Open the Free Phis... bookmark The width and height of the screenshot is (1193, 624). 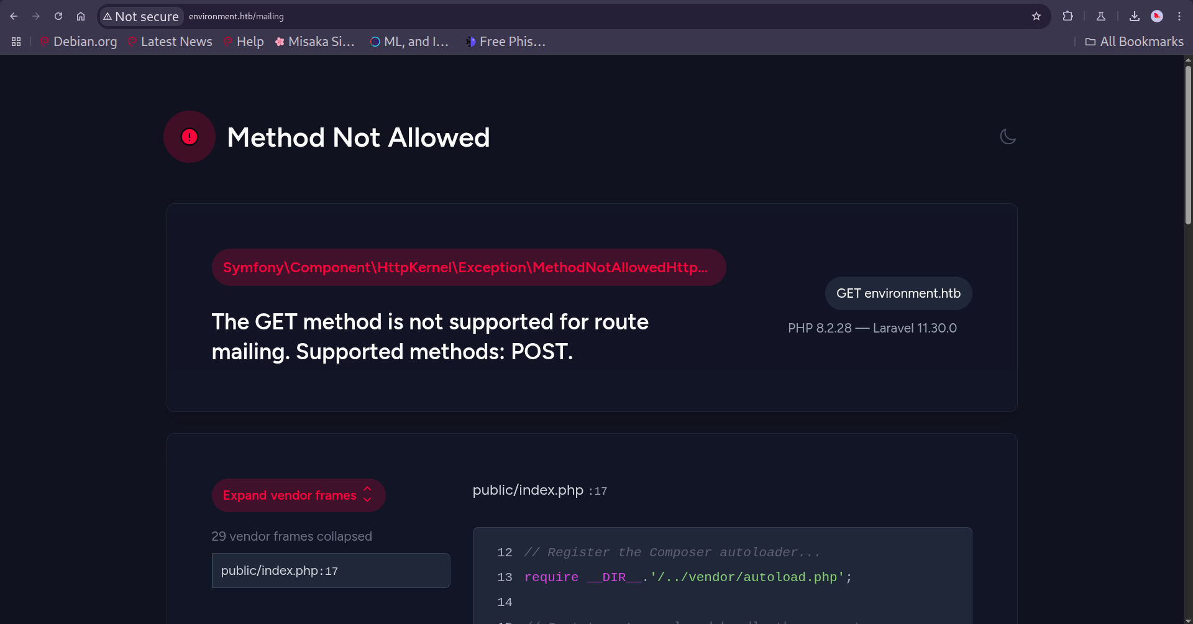pos(506,42)
